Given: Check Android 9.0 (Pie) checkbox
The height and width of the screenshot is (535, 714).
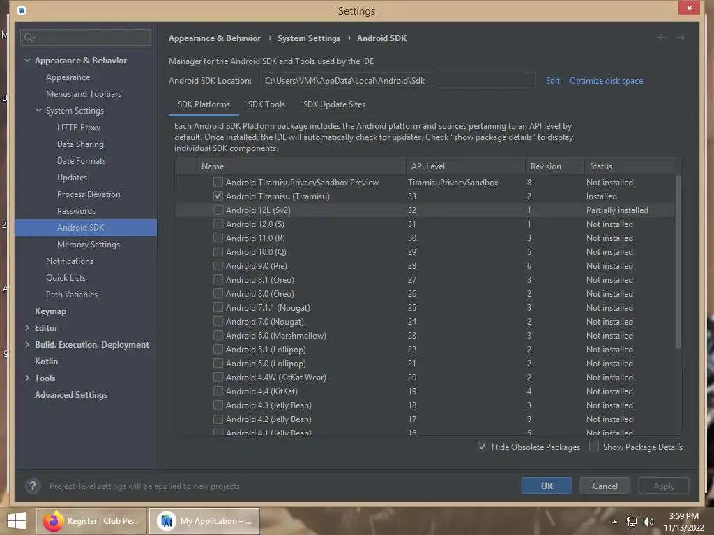Looking at the screenshot, I should 218,265.
